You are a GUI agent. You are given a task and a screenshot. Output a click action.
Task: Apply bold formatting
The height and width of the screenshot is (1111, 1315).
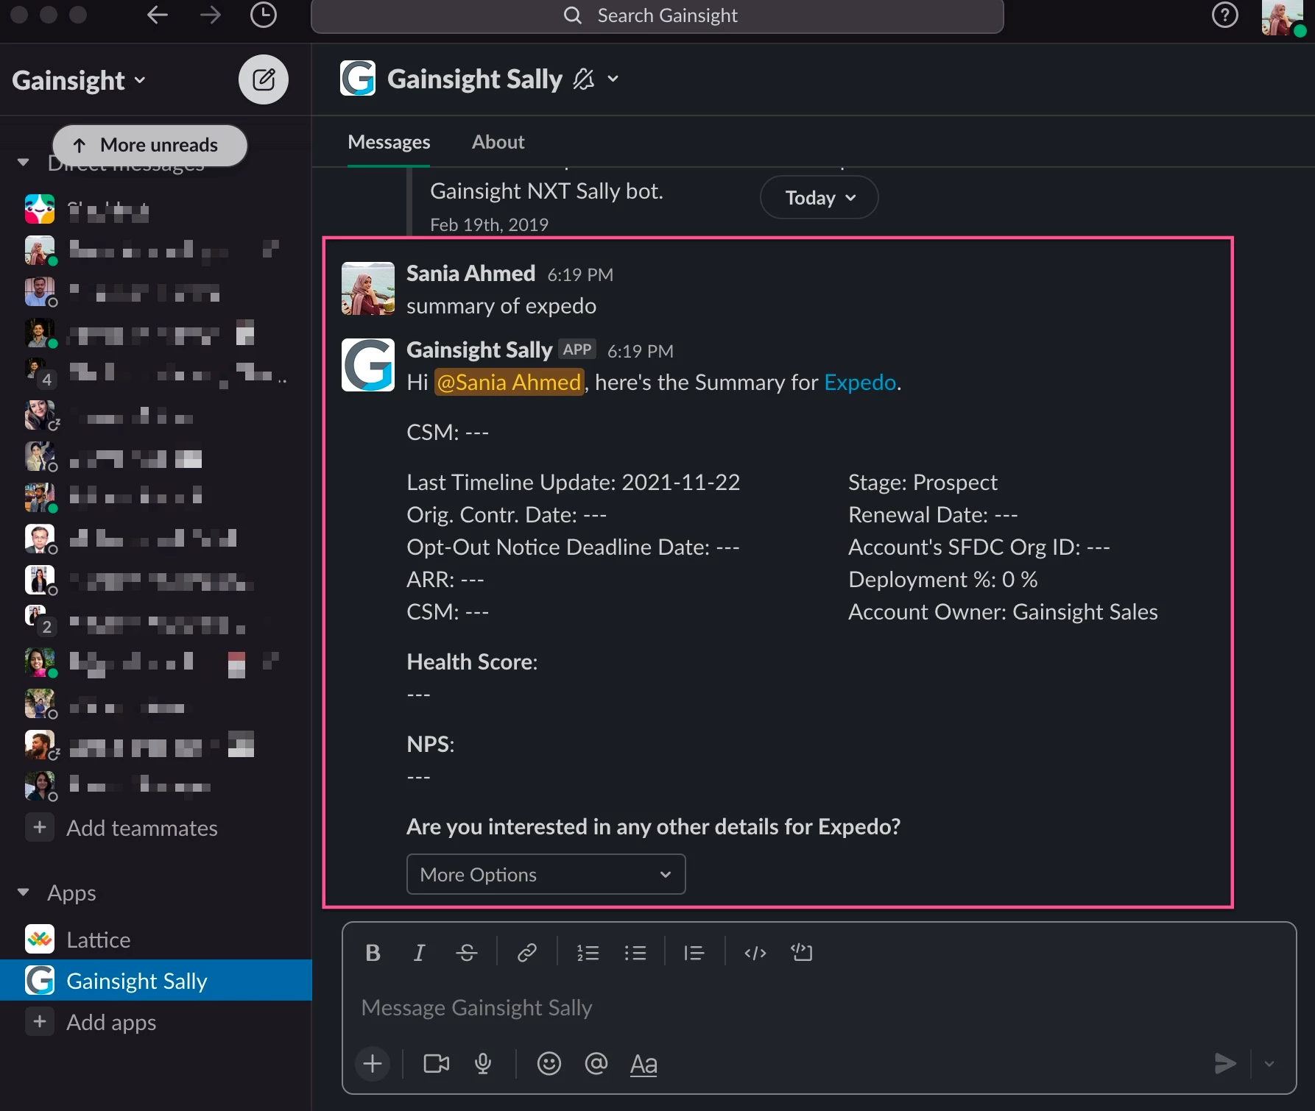(373, 953)
